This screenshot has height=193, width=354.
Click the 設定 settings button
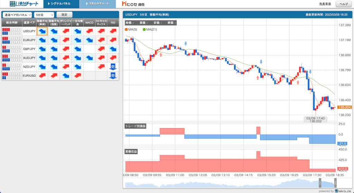point(64,14)
